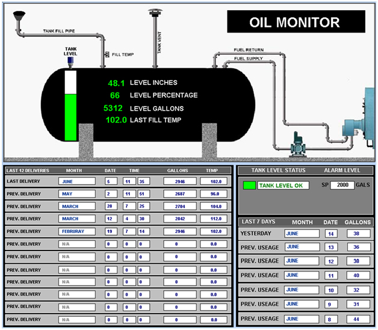The image size is (378, 330).
Task: Click yesterday's date 14 field
Action: (x=331, y=234)
